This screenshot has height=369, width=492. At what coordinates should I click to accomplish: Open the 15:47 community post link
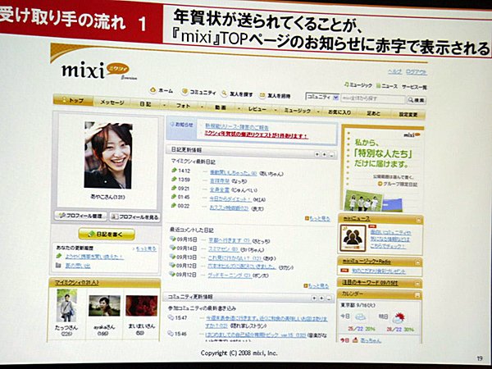point(266,322)
